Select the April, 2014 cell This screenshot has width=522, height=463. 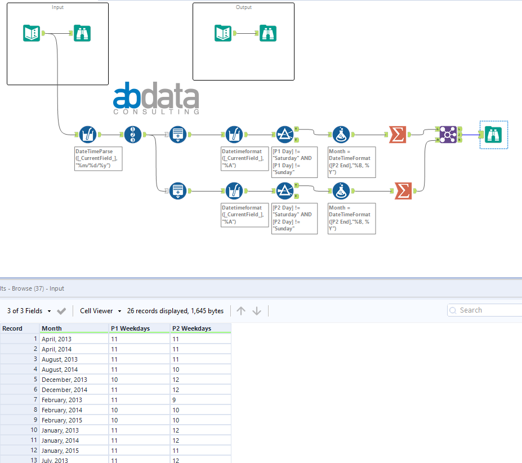pos(74,349)
